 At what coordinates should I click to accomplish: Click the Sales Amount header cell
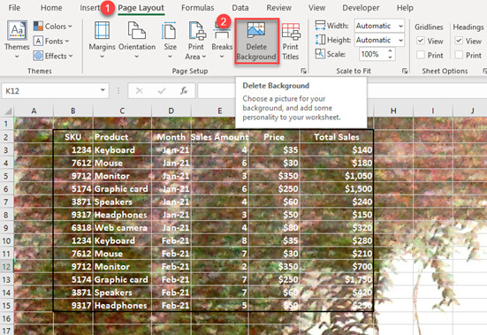coord(219,137)
